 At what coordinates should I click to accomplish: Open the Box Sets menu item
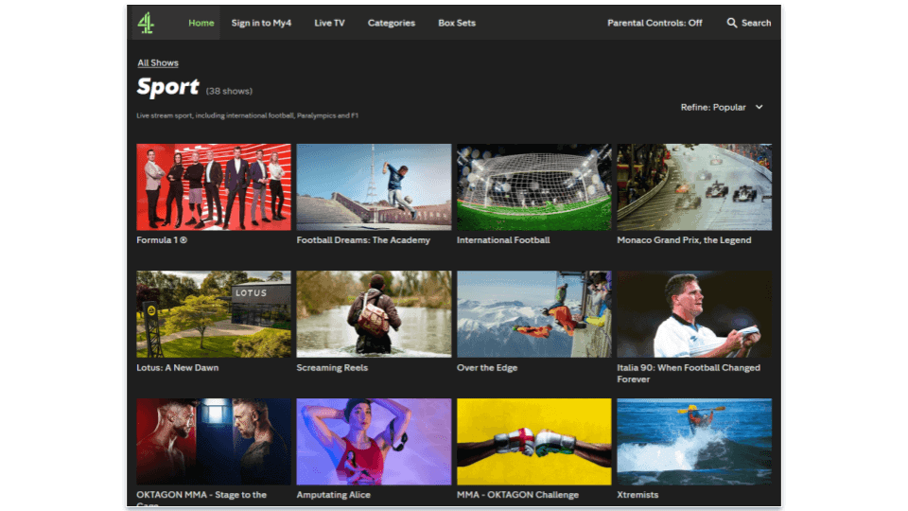coord(459,23)
